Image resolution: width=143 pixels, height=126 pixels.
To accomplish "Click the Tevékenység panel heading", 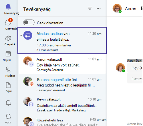I will pyautogui.click(x=37, y=9).
